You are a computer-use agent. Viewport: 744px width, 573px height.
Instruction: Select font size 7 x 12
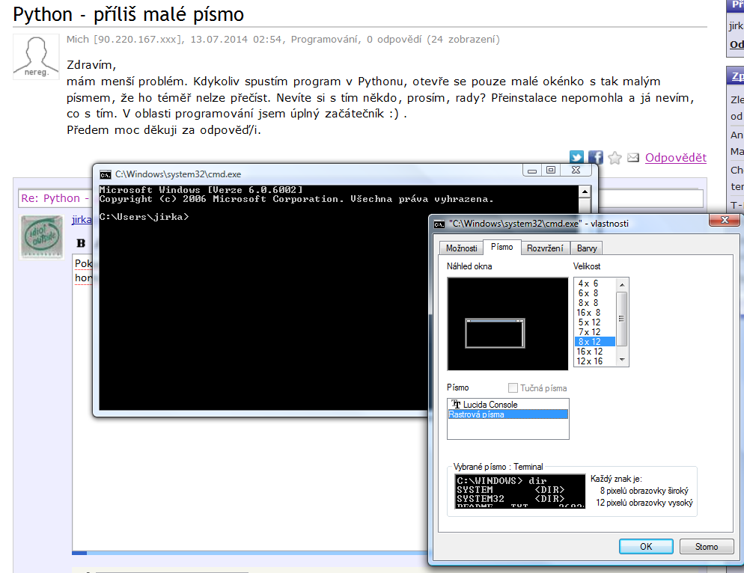[x=595, y=332]
